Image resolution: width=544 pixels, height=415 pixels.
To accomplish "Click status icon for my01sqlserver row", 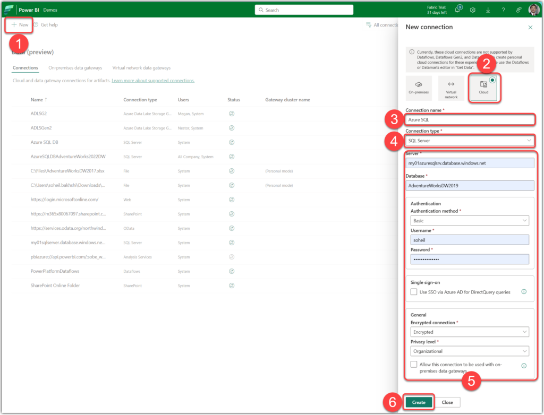I will click(x=232, y=243).
